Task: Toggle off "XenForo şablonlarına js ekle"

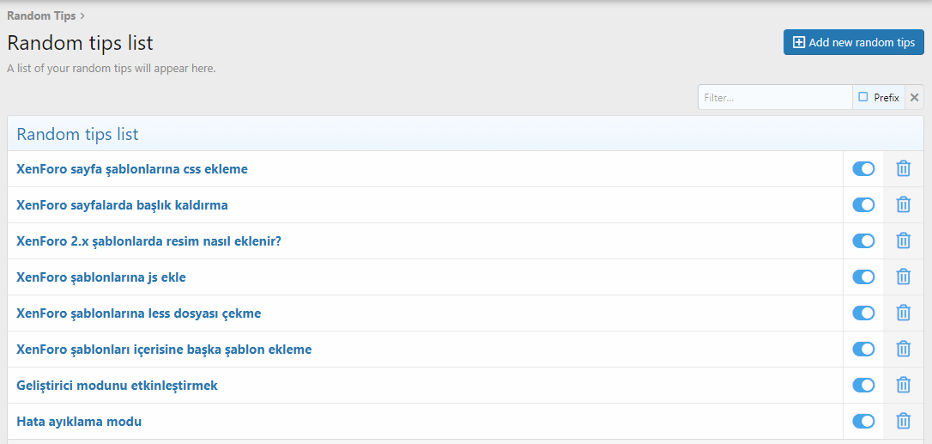Action: tap(863, 277)
